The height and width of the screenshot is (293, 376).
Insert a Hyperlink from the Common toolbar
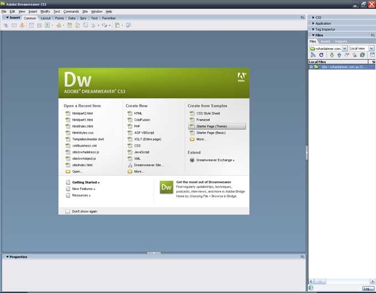point(6,25)
